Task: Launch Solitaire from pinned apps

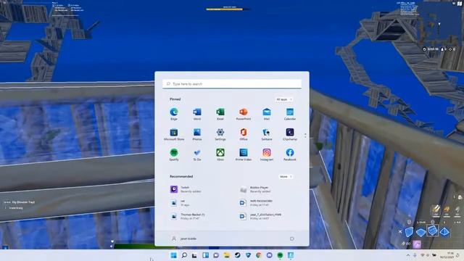Action: (267, 134)
